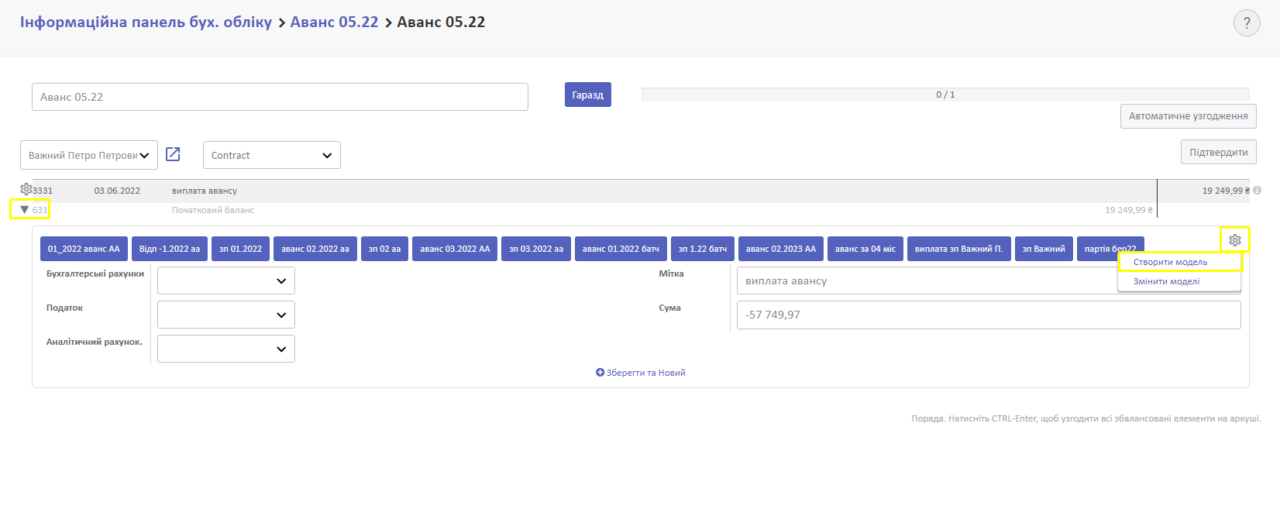Viewport: 1280px width, 506px height.
Task: Apply the 01_2022 аванс АА model
Action: (x=84, y=249)
